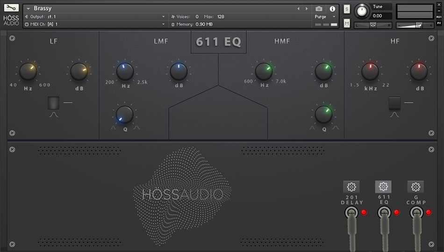Click the Tune value 0.00 field
Screen dimensions: 444x252
click(x=381, y=16)
